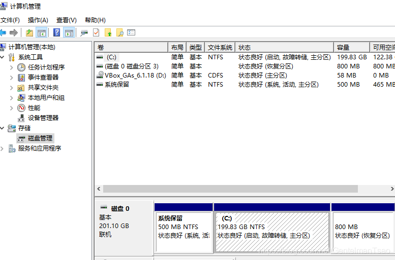The height and width of the screenshot is (260, 395).
Task: Click the 磁盘 0 disk label panel
Action: 124,228
